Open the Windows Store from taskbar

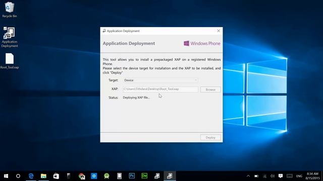point(56,176)
